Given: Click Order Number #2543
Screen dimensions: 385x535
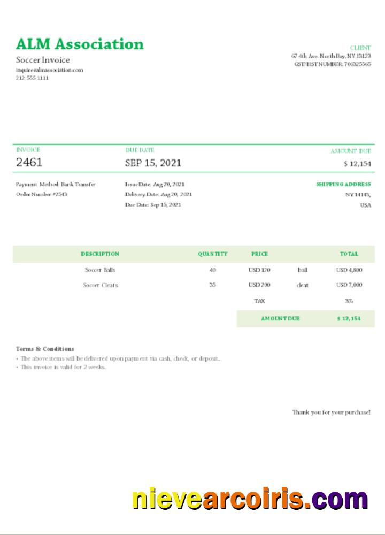Looking at the screenshot, I should click(42, 194).
